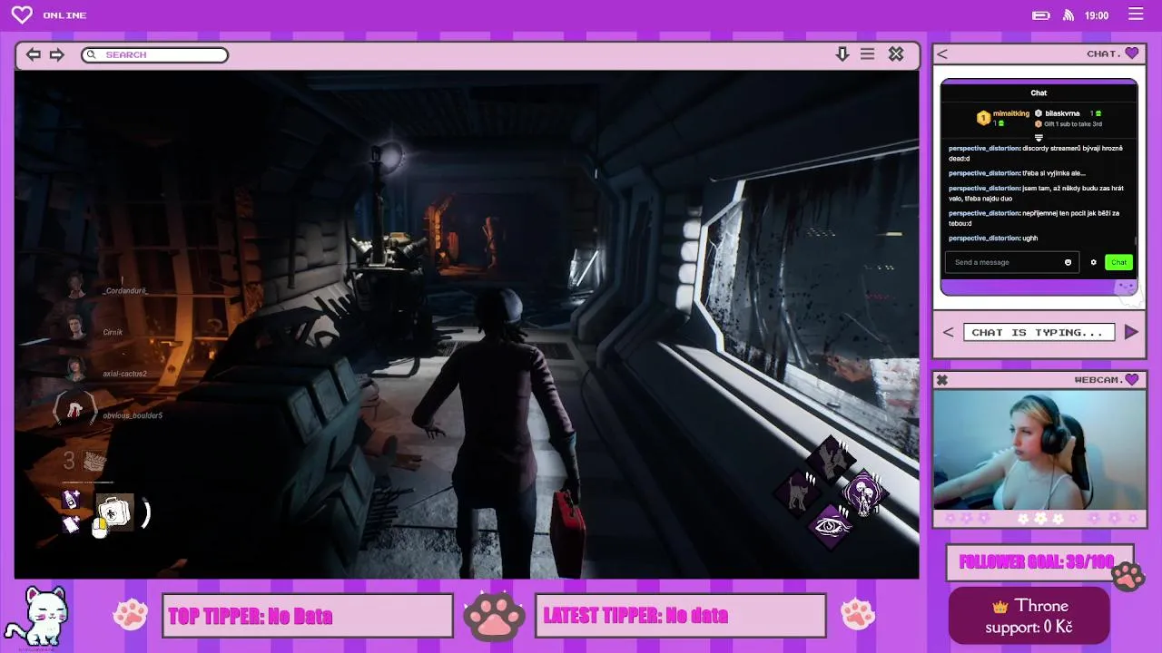The width and height of the screenshot is (1162, 653).
Task: Click the lower med-kit add-on icon
Action: 71,524
